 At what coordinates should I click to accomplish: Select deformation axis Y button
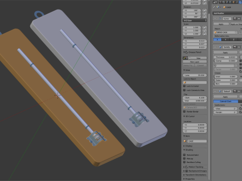pos(225,40)
